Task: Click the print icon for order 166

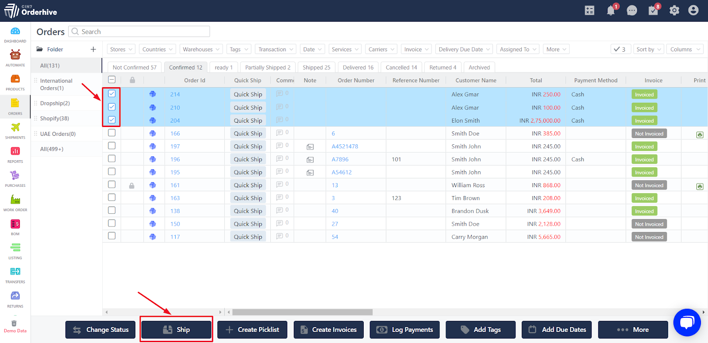Action: (700, 135)
